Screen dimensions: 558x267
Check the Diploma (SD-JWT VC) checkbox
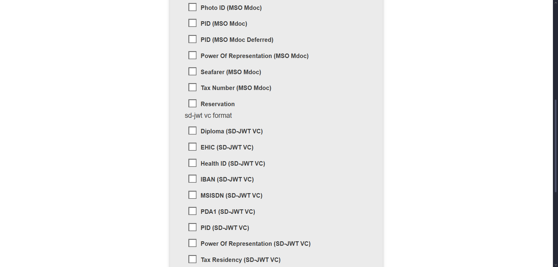[x=193, y=131]
